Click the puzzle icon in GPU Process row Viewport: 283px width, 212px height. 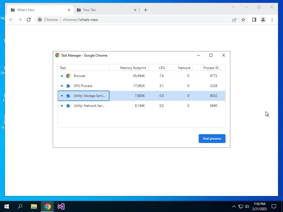coord(68,86)
